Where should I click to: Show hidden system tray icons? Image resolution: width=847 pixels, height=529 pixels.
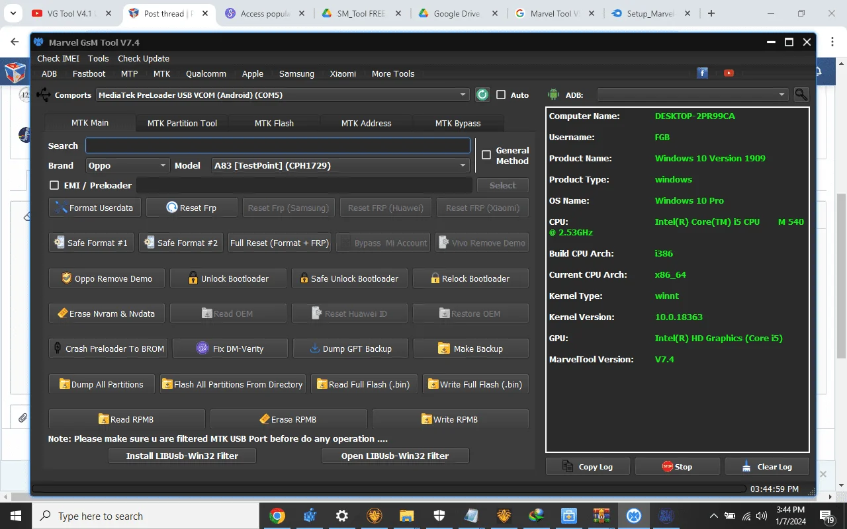coord(714,516)
